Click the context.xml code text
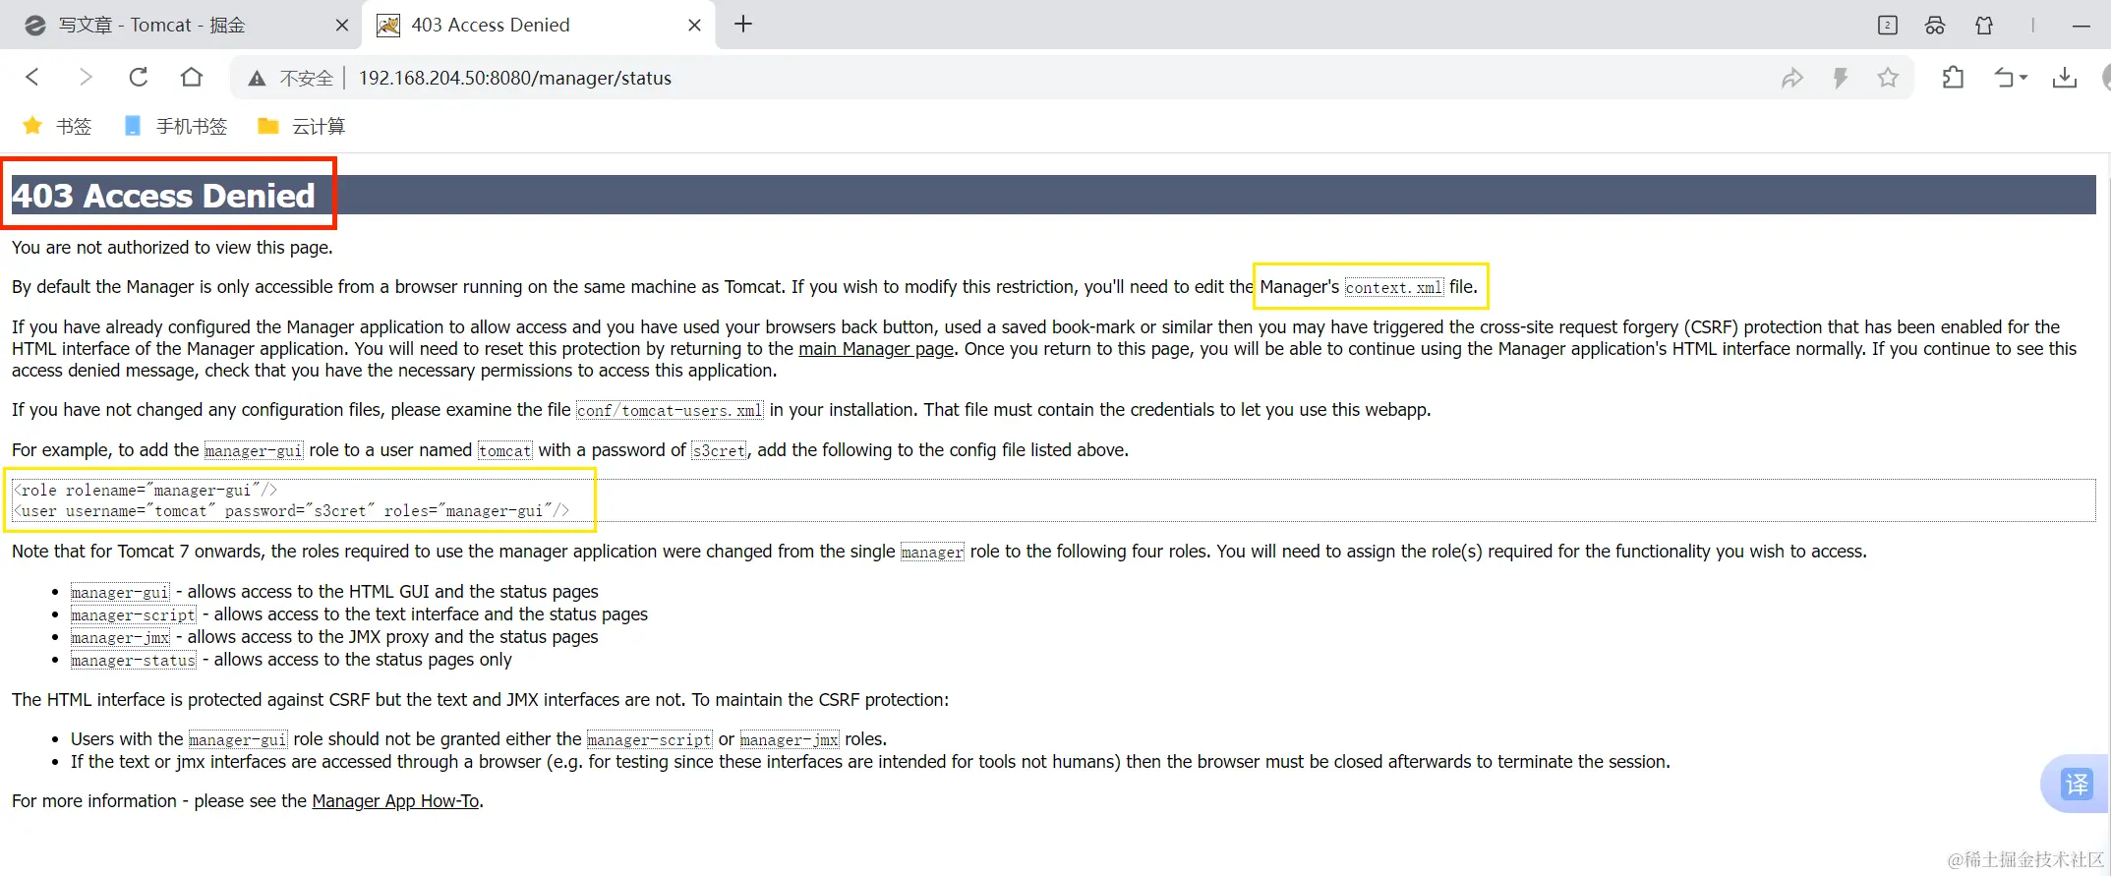2111x876 pixels. (1393, 288)
